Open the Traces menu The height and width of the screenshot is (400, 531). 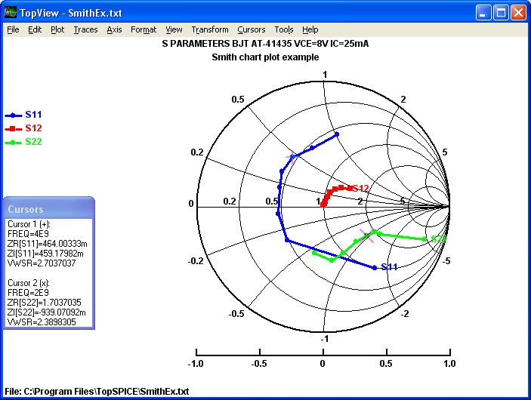(85, 29)
